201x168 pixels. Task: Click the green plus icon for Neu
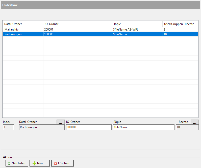click(34, 163)
